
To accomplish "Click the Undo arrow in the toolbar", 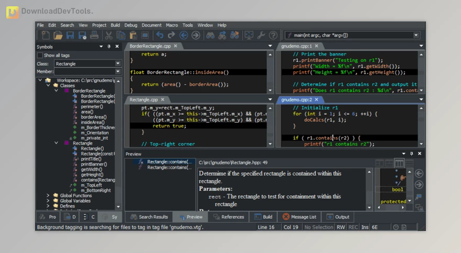I will pyautogui.click(x=160, y=36).
